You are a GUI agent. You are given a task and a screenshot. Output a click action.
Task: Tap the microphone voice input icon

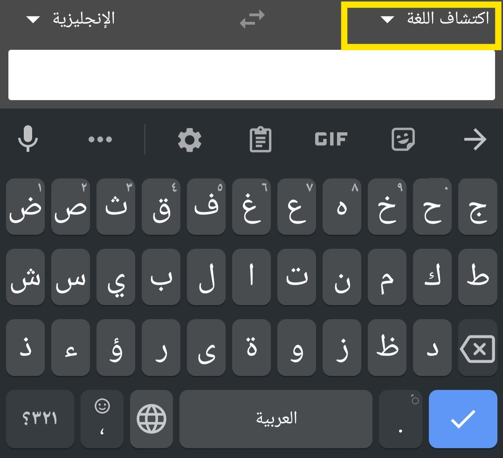click(x=28, y=139)
